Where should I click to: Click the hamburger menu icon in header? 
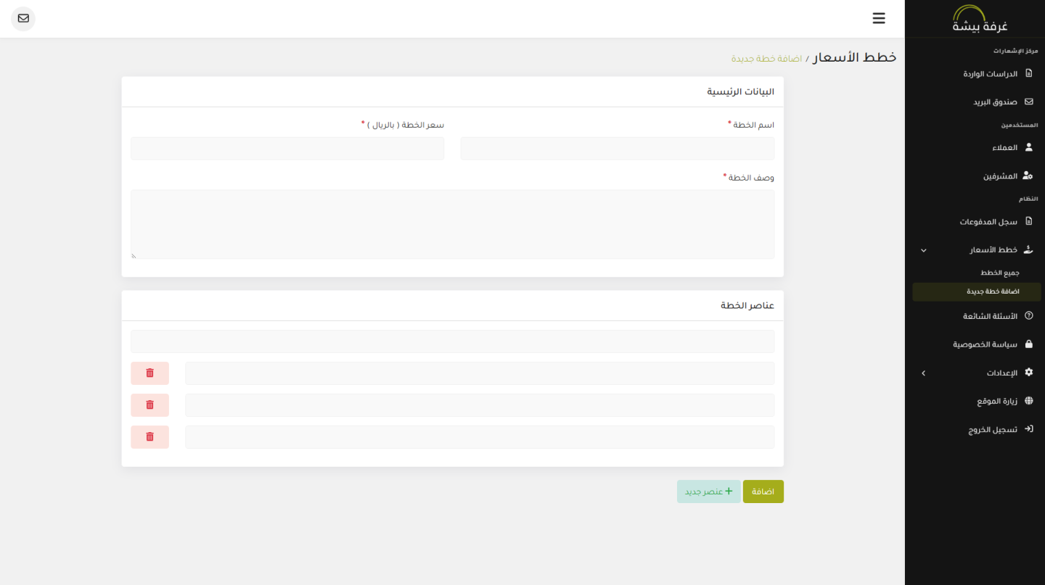[879, 18]
